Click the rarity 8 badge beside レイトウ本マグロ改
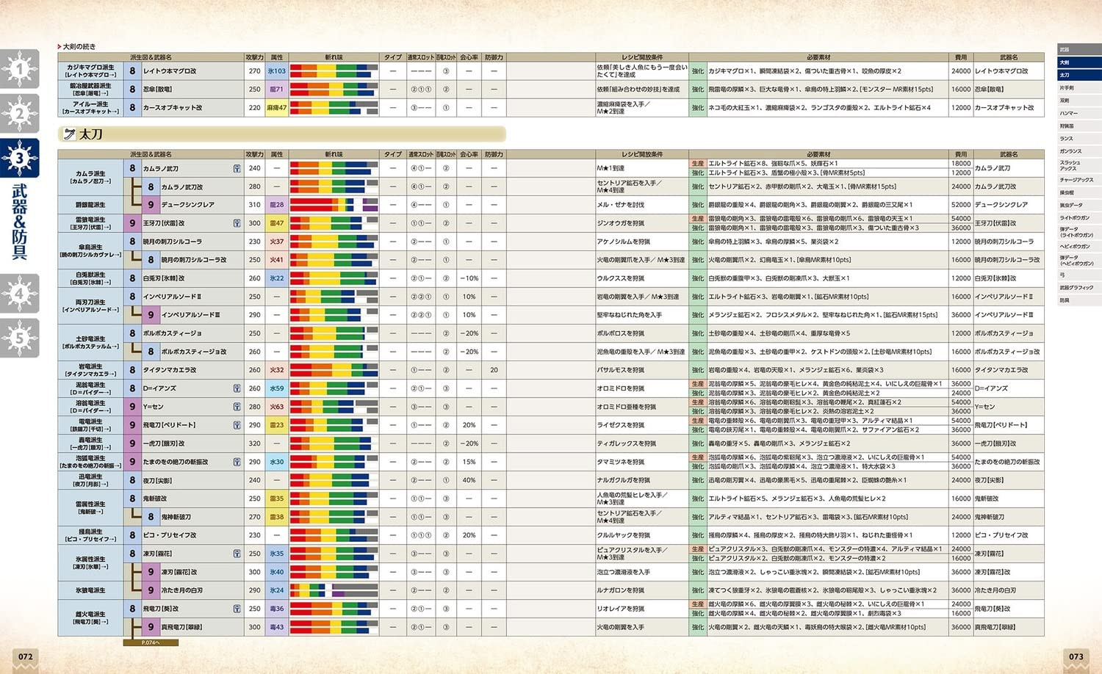Screen dimensions: 1102x674 click(132, 71)
